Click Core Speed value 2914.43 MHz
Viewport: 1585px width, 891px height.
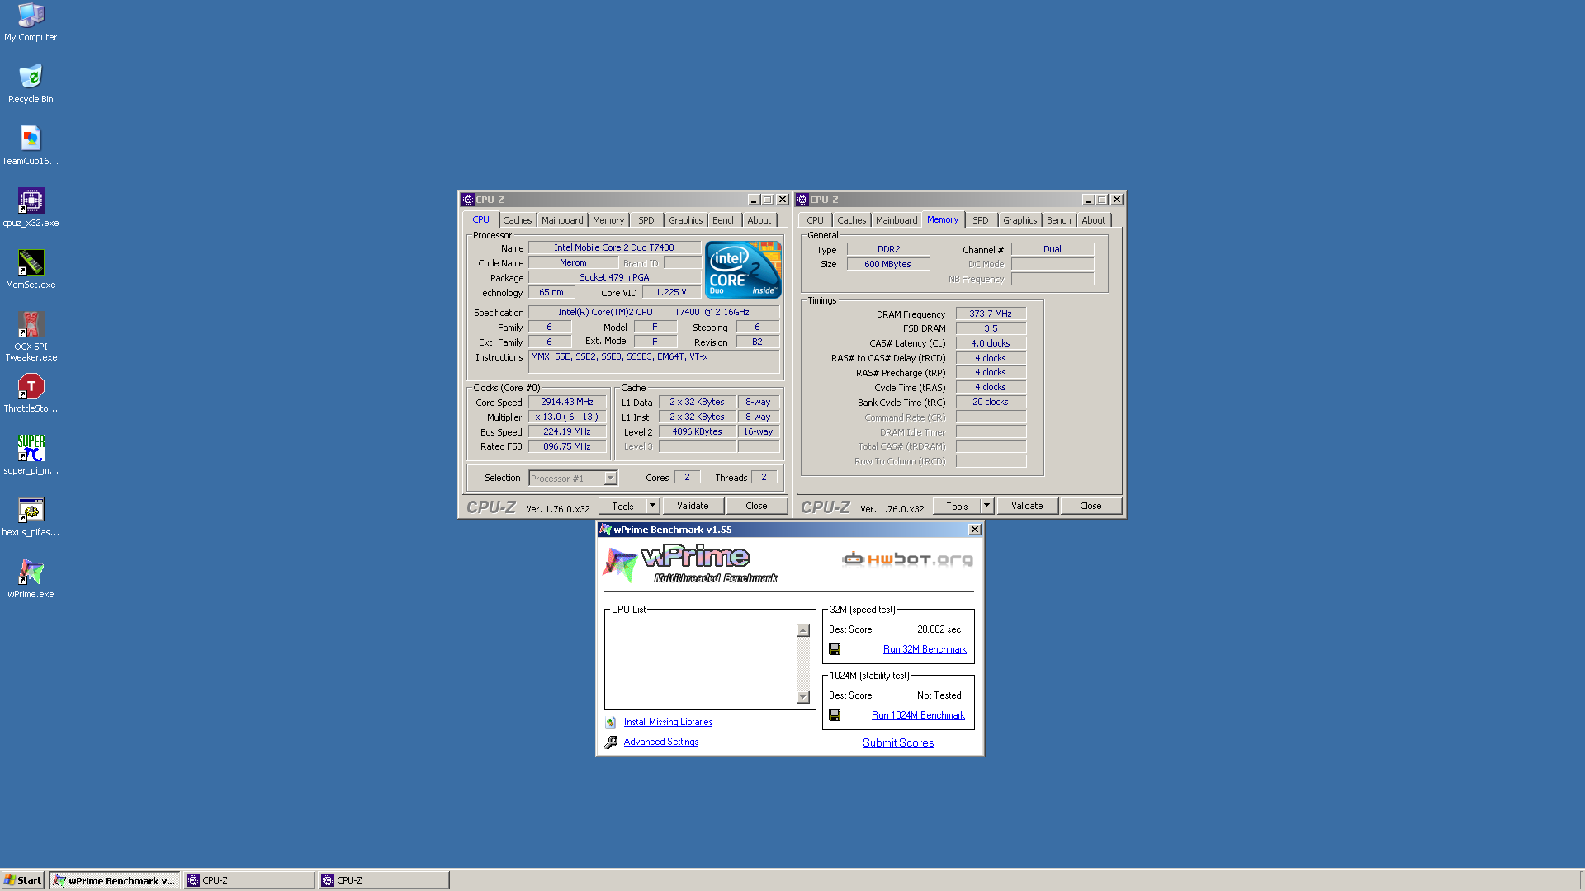point(567,402)
